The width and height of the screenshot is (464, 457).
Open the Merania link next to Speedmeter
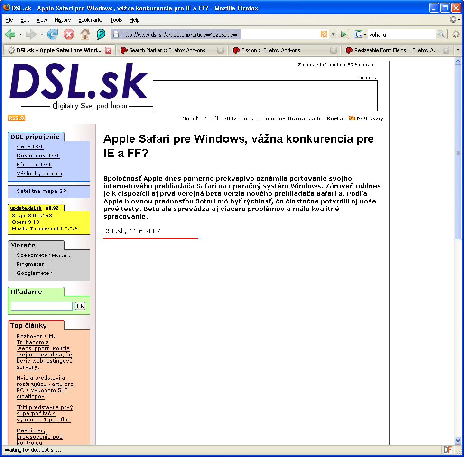(x=61, y=256)
